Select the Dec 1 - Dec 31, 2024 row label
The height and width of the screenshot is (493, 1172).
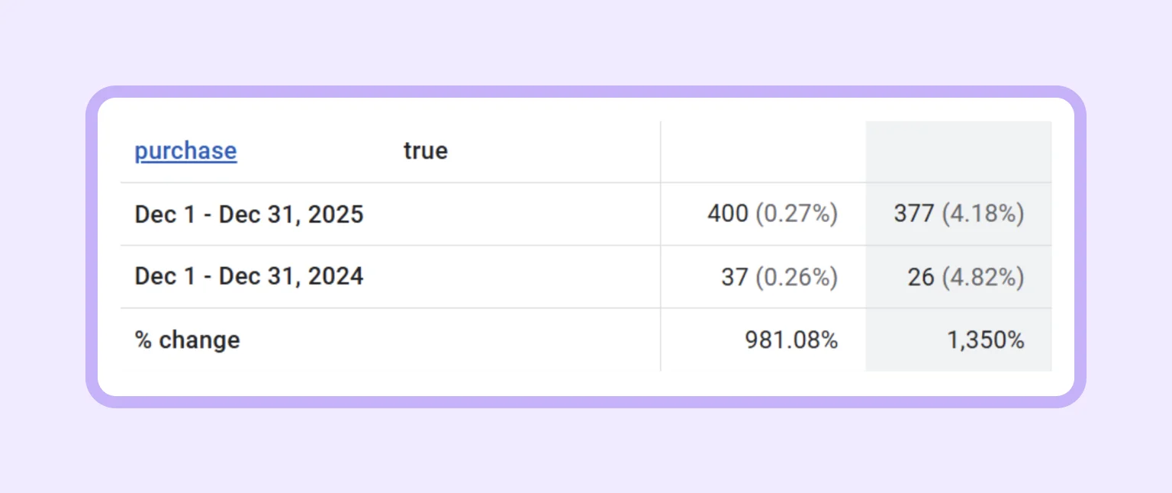pos(250,276)
